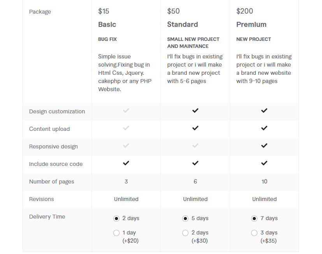Click Standard Responsive design grey checkmark
The height and width of the screenshot is (254, 322).
click(x=195, y=146)
